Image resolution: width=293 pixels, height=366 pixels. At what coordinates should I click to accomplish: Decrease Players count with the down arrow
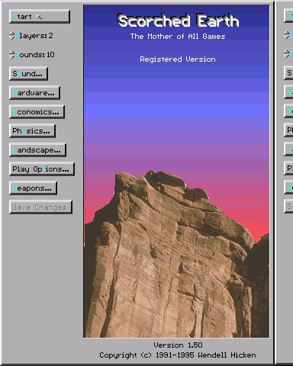tap(11, 37)
